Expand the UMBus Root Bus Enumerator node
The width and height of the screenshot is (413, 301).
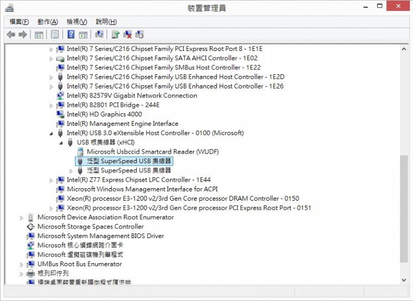point(22,265)
